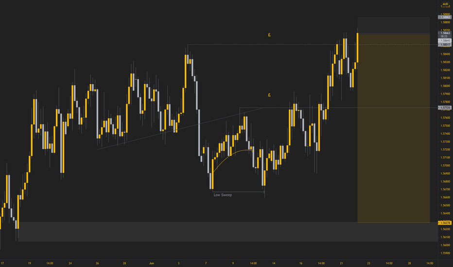Click the '3' date label on time axis
This screenshot has width=453, height=267.
178,263
